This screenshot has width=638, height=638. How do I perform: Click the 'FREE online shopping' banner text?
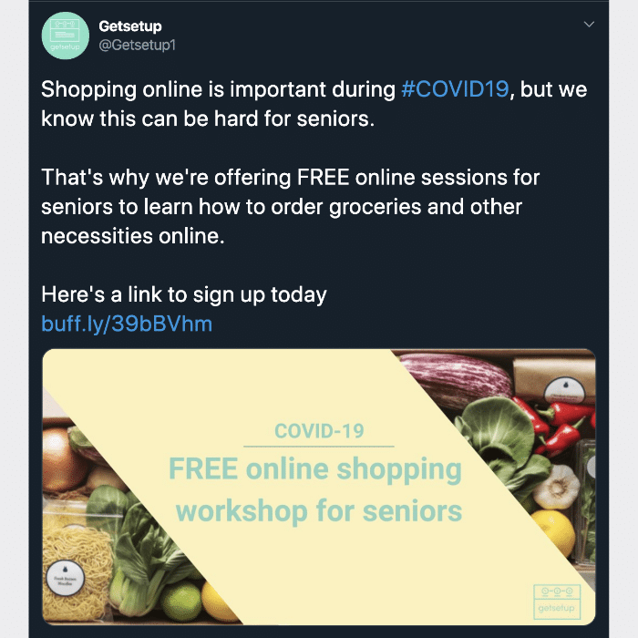click(315, 470)
